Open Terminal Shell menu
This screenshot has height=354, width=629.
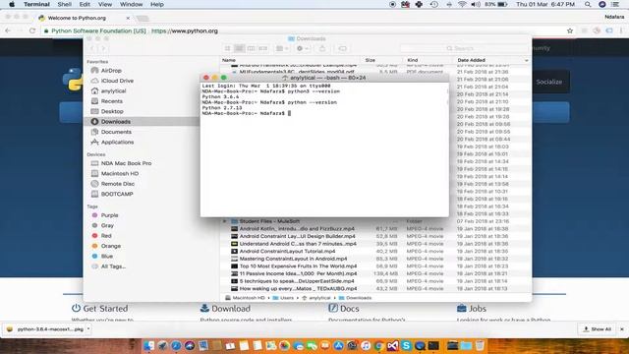point(64,4)
